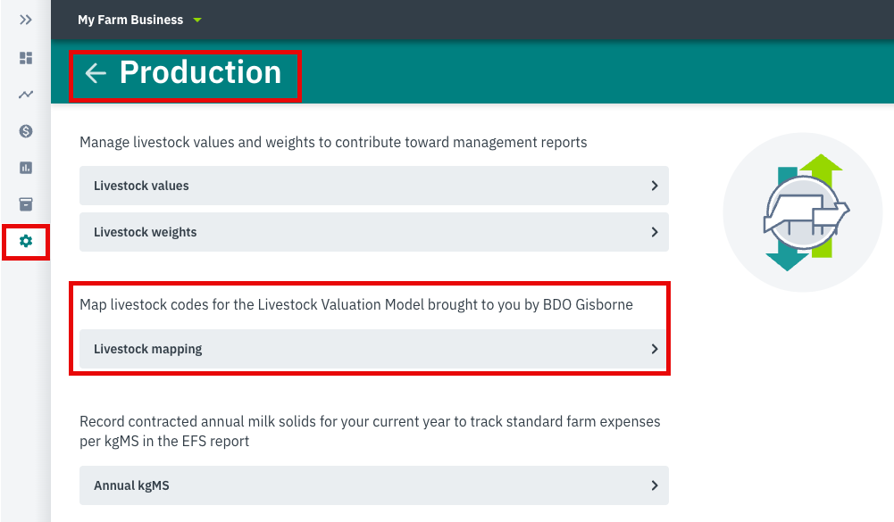Select the teal settings gear icon

(x=25, y=241)
